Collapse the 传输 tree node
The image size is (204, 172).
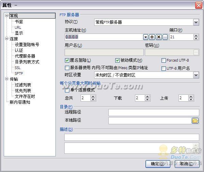[x=6, y=79]
